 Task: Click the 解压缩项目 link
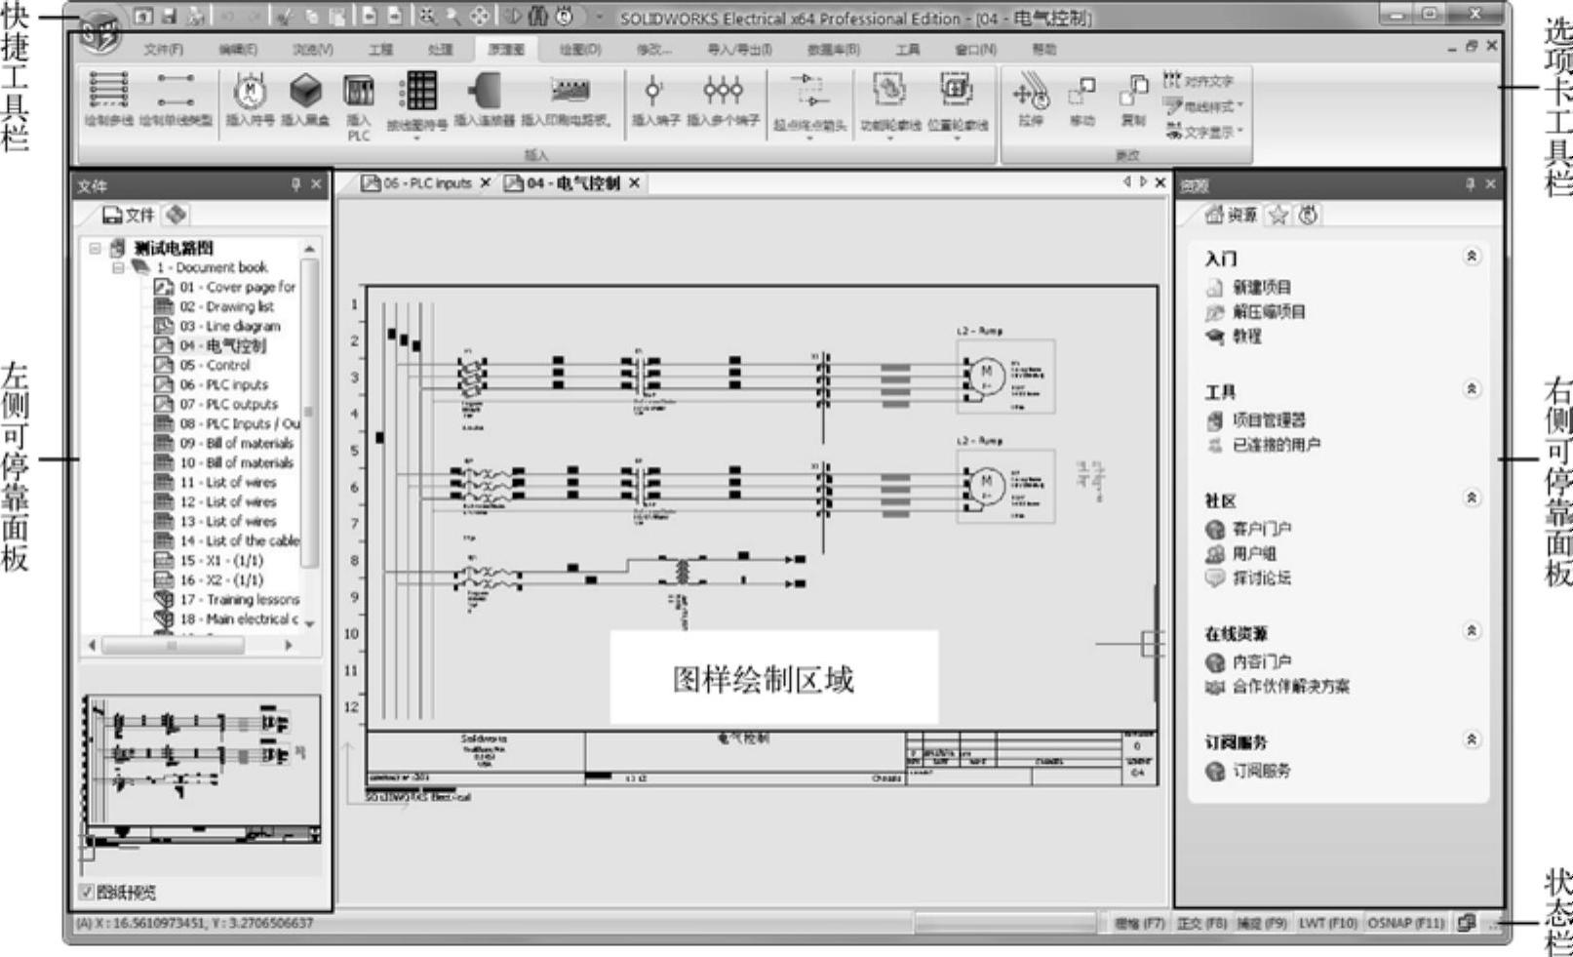[1269, 312]
